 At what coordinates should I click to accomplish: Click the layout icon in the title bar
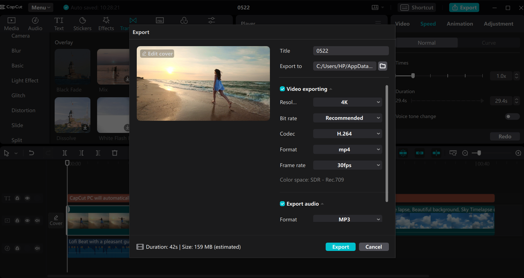(375, 8)
